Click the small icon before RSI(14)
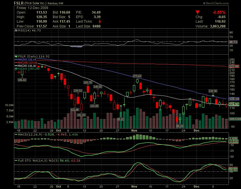This screenshot has height=189, width=241. pyautogui.click(x=16, y=30)
